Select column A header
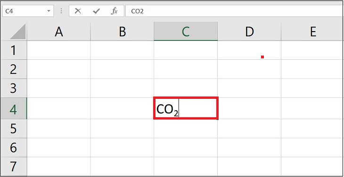 (59, 32)
